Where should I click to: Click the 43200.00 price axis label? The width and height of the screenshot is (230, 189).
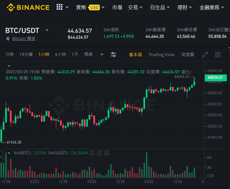point(215,104)
